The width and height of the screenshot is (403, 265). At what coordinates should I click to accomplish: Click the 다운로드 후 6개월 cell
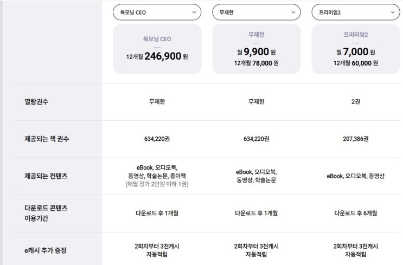[x=356, y=213]
